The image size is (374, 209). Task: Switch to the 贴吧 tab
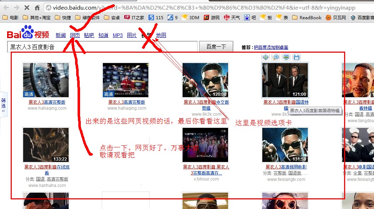[89, 35]
